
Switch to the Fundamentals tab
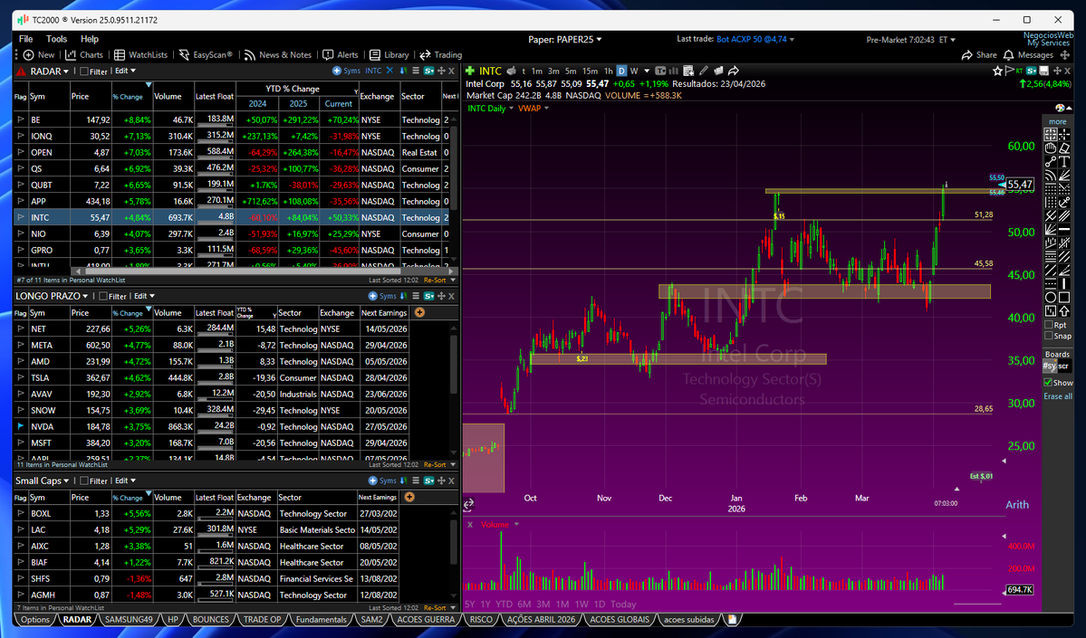(321, 619)
